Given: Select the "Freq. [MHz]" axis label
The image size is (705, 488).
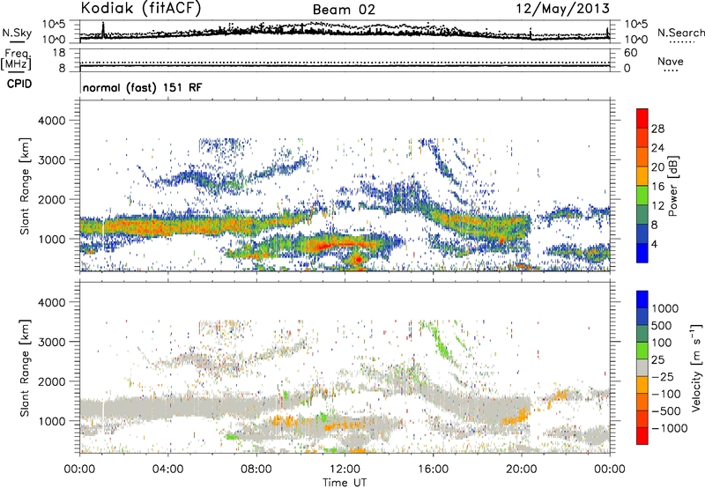Looking at the screenshot, I should point(16,60).
